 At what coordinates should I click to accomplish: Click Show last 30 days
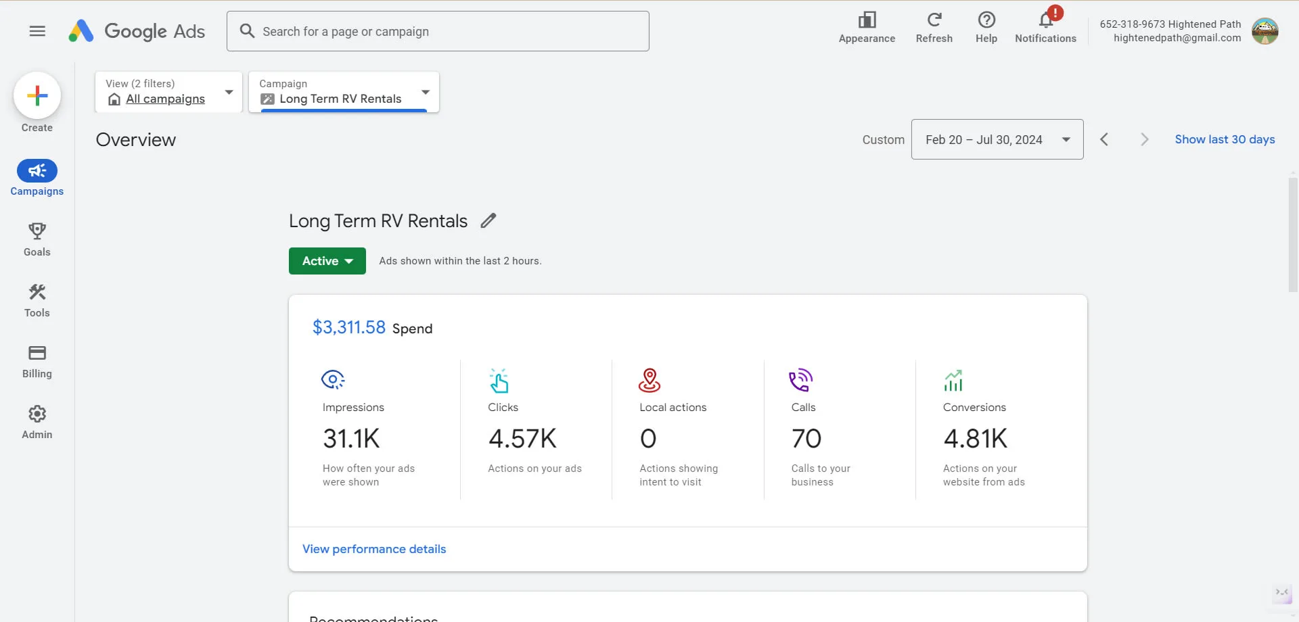pyautogui.click(x=1225, y=139)
